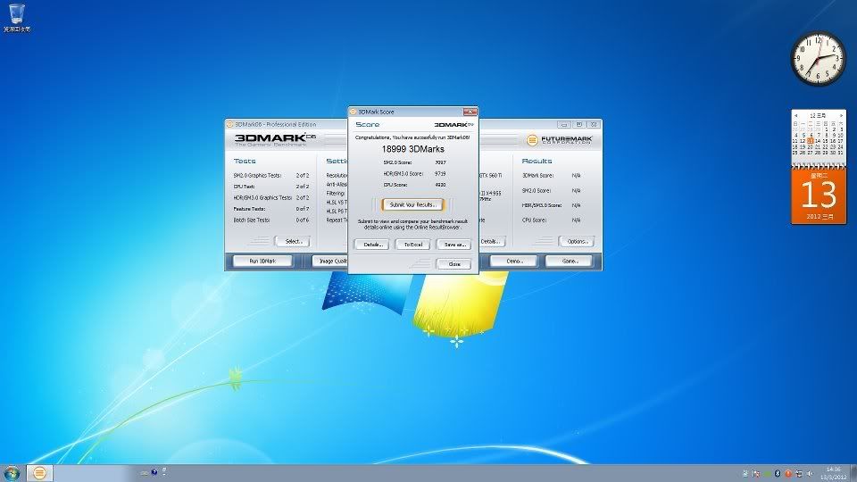Click the taskbar clock showing 14:36
Viewport: 857px width, 482px height.
(834, 472)
